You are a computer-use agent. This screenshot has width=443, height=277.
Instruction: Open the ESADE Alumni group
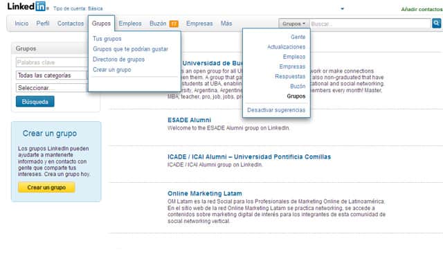[189, 120]
